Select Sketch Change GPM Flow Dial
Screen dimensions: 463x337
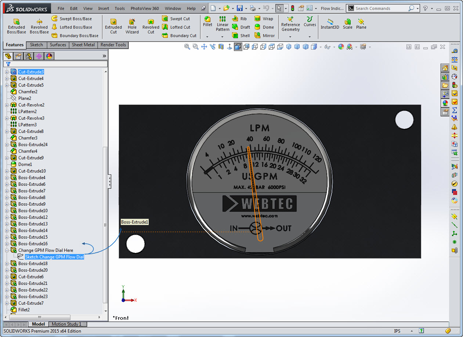(x=54, y=257)
